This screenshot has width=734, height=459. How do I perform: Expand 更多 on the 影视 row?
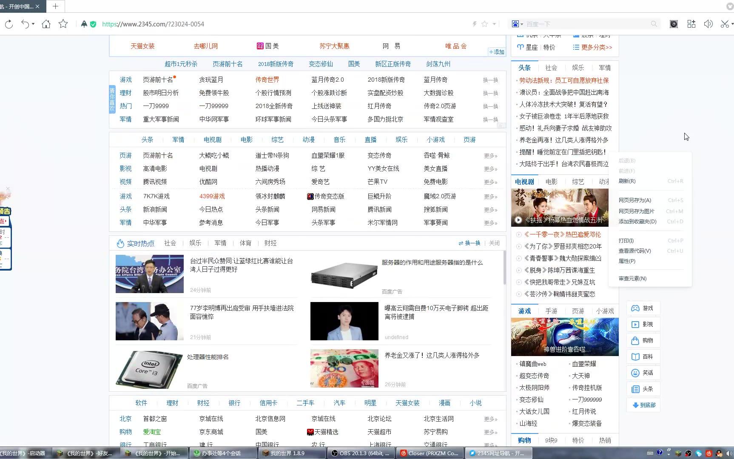coord(491,169)
